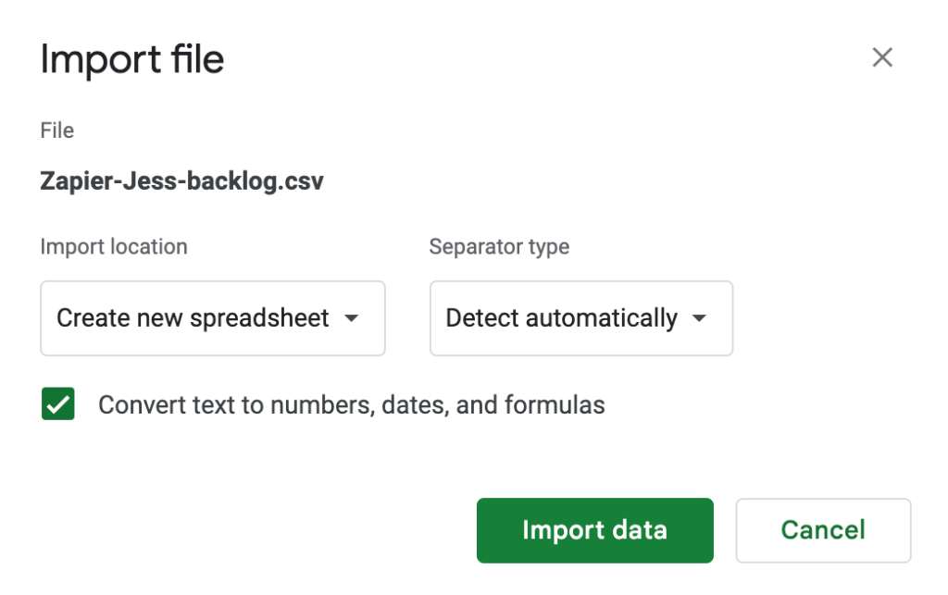Click the arrow beside Create new spreadsheet
Screen dimensions: 948x595
(x=351, y=318)
